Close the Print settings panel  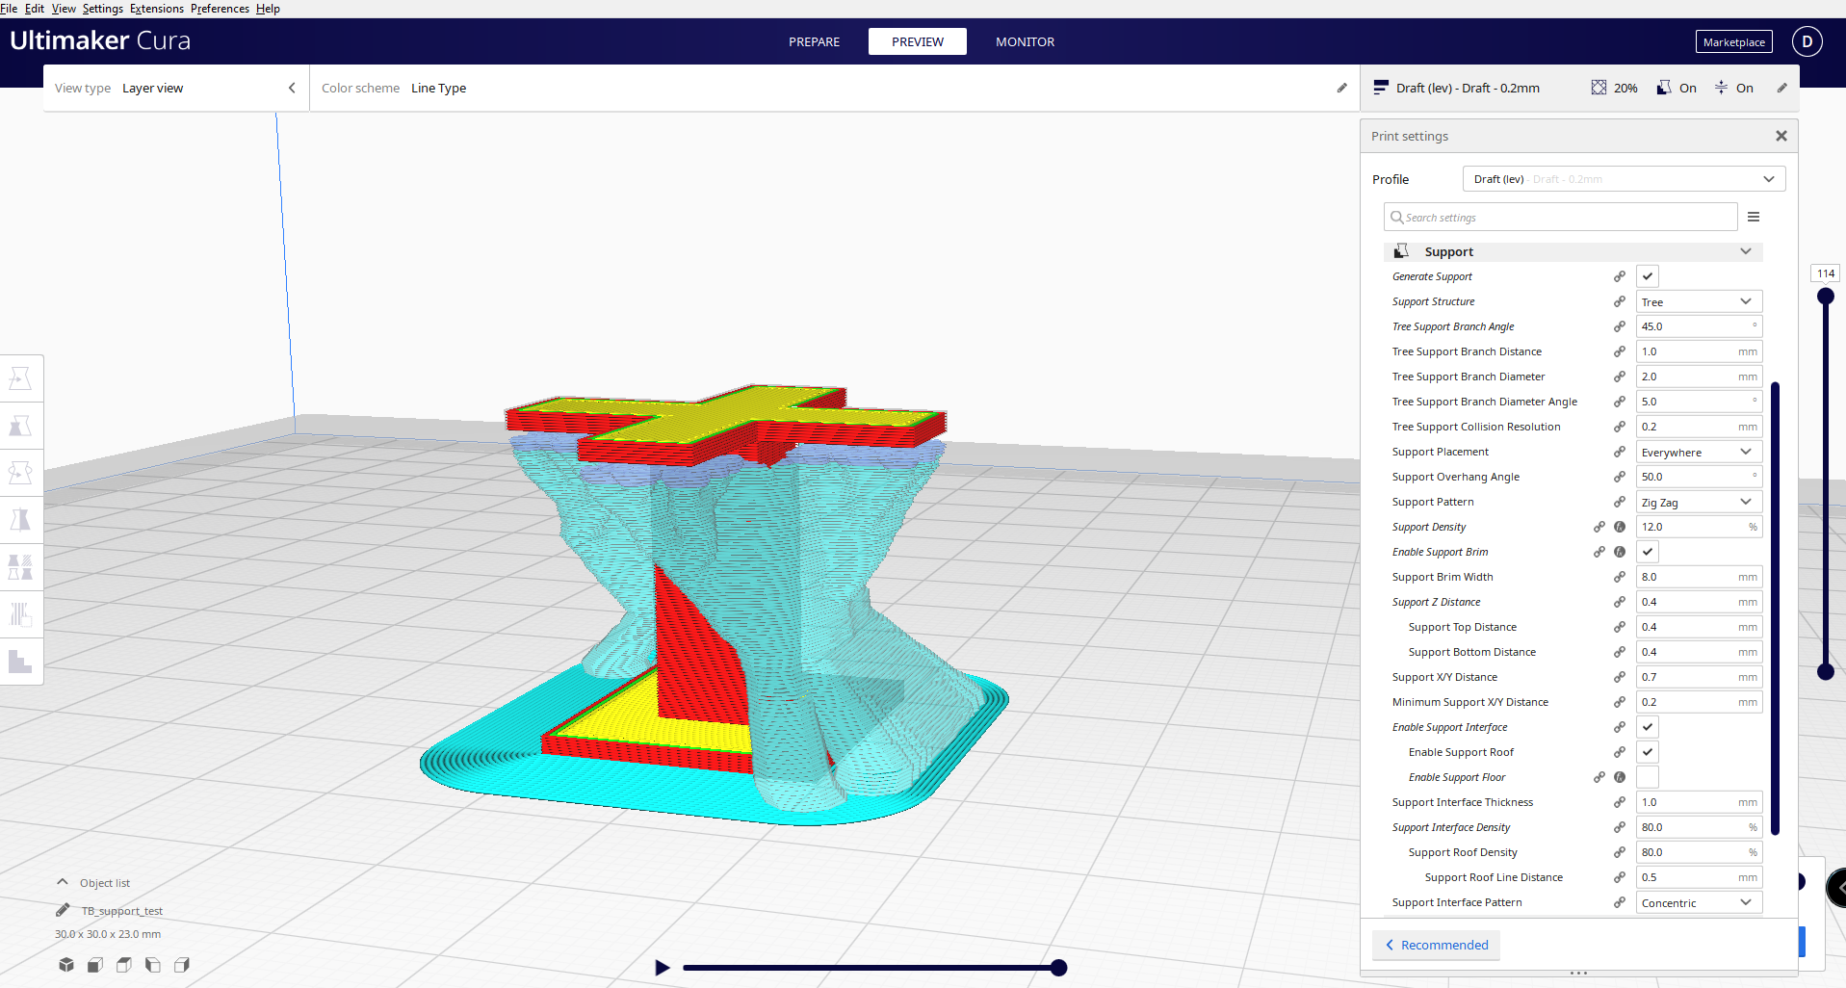(1781, 136)
